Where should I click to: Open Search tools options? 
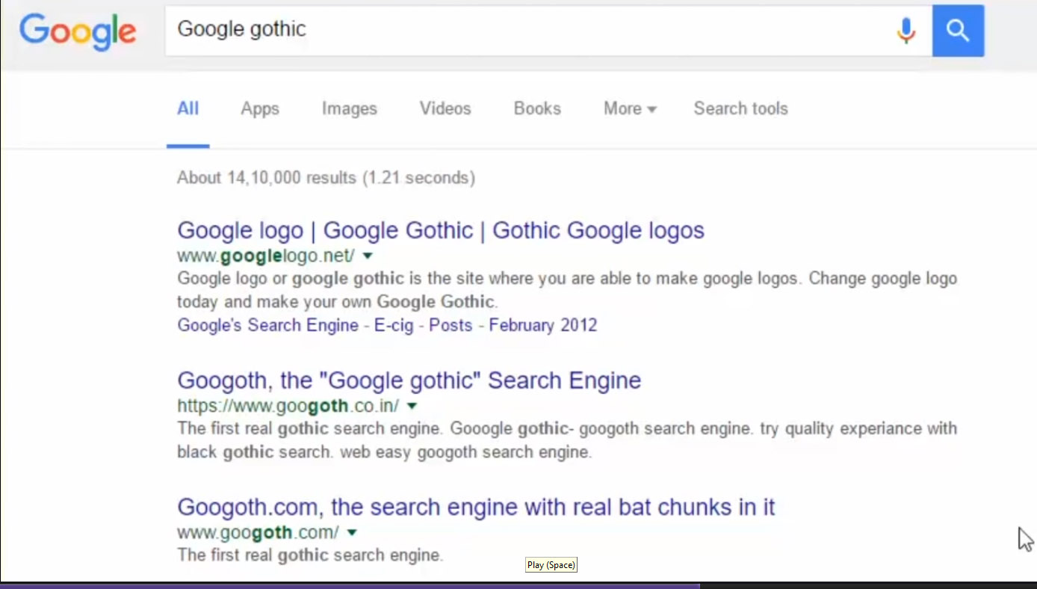pyautogui.click(x=740, y=109)
